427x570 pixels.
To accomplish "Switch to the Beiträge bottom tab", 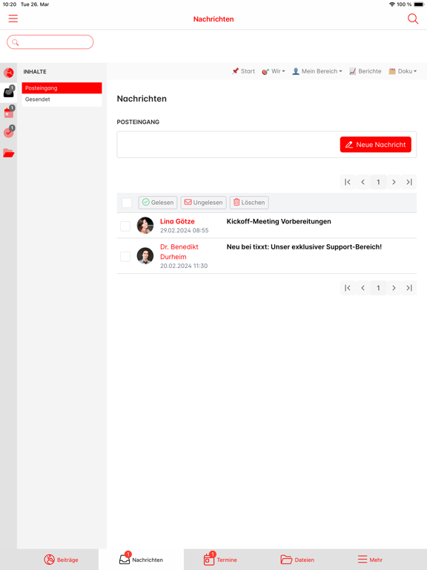I will 61,560.
